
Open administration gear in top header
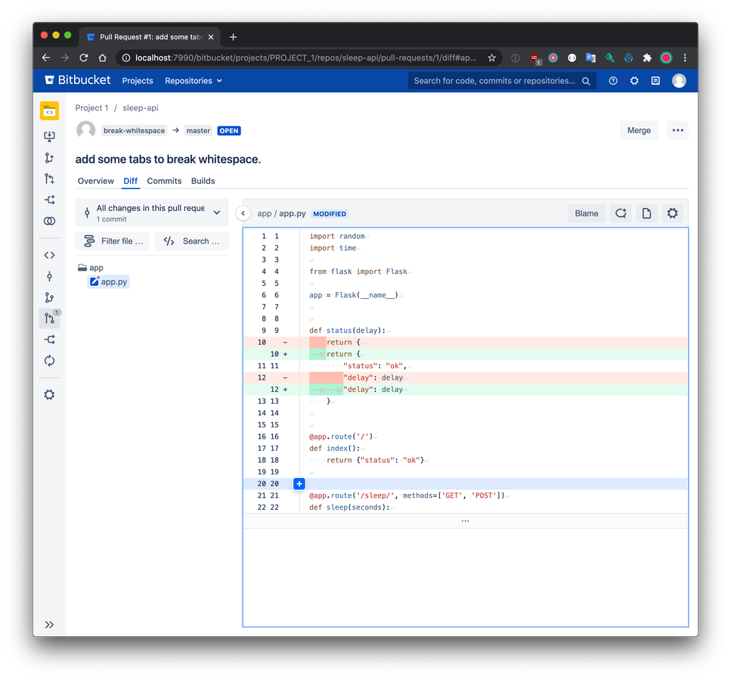click(634, 81)
